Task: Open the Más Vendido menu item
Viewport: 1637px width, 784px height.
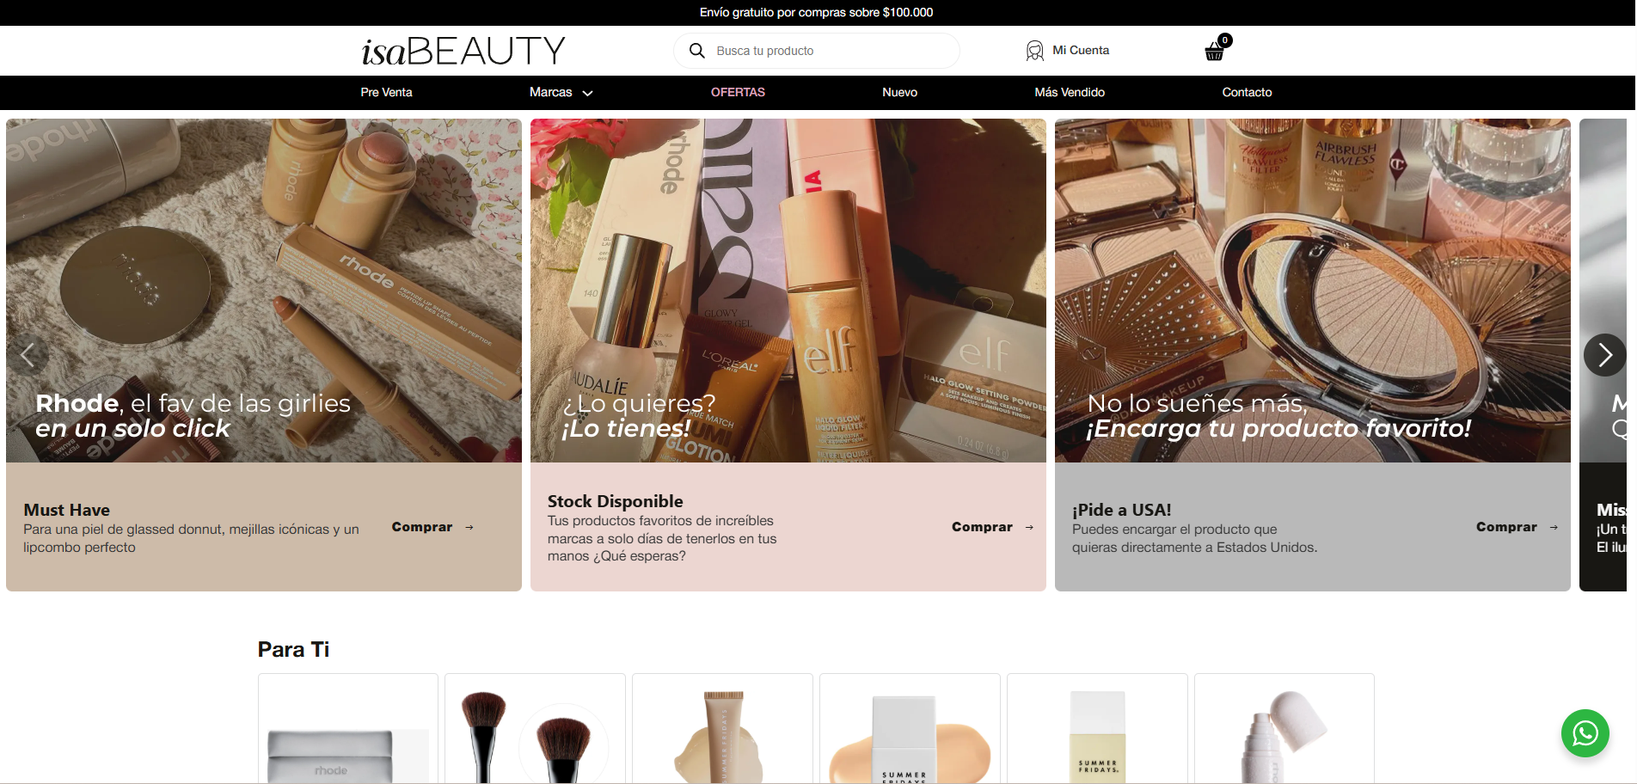Action: [x=1070, y=92]
